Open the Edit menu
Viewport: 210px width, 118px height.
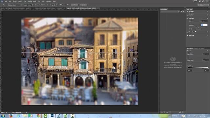pos(10,1)
